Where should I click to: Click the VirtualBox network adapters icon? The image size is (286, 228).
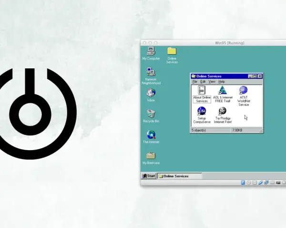point(266,182)
